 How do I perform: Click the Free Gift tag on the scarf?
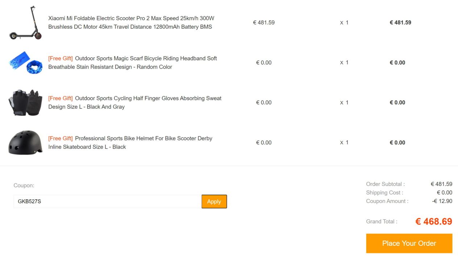61,58
